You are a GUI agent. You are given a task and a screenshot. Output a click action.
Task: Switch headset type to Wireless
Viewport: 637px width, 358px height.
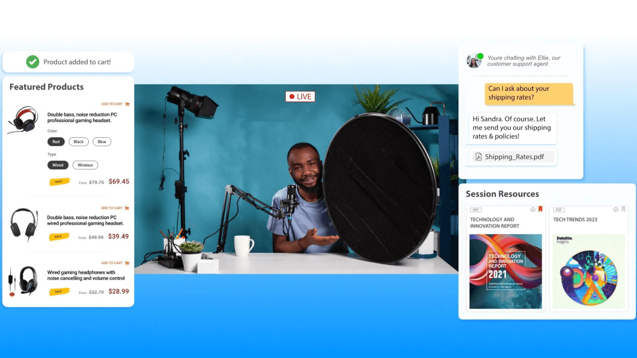tap(85, 165)
